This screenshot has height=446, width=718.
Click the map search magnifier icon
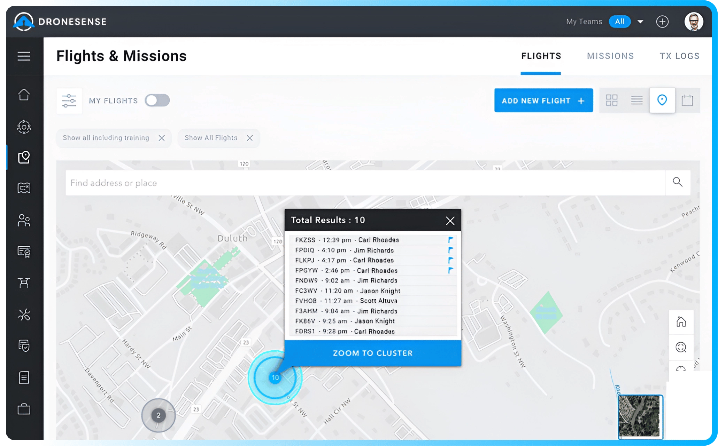coord(677,182)
